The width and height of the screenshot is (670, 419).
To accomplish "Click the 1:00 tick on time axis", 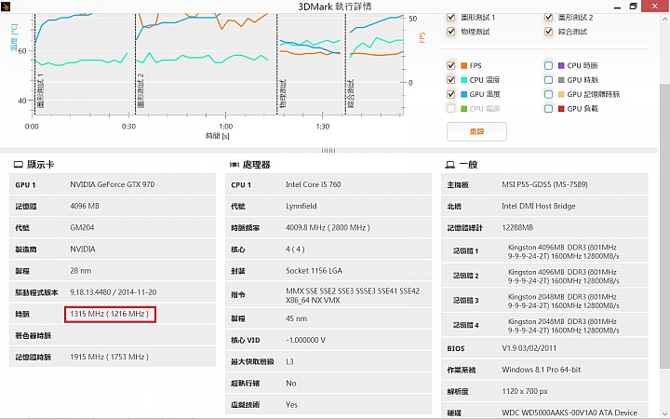I will click(225, 127).
